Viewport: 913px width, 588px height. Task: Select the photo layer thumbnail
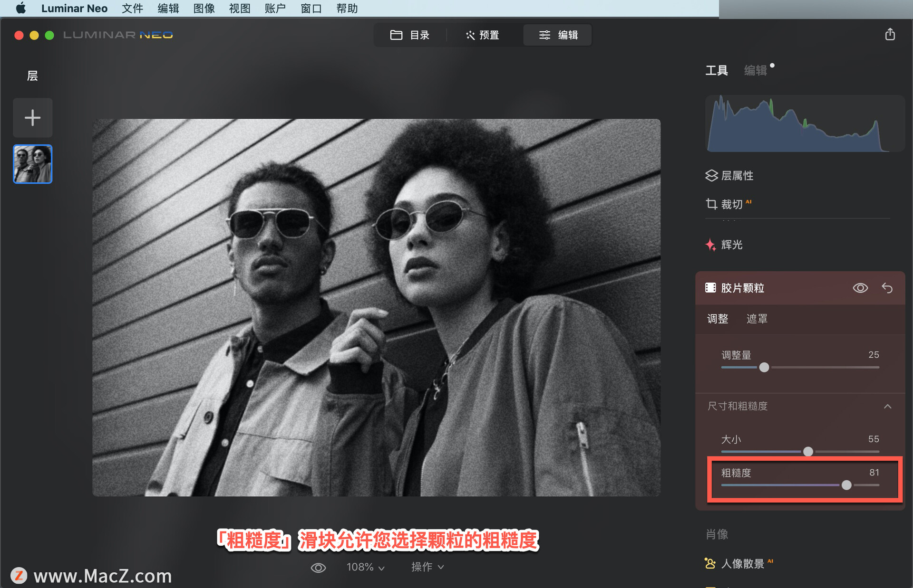[x=32, y=164]
